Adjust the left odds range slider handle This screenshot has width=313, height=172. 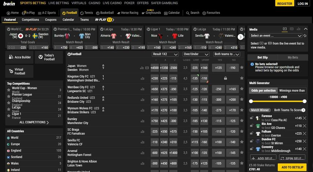point(251,101)
